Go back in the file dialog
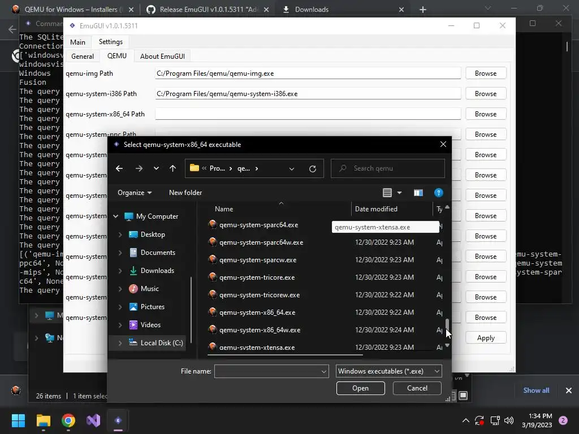Viewport: 579px width, 434px height. point(119,168)
